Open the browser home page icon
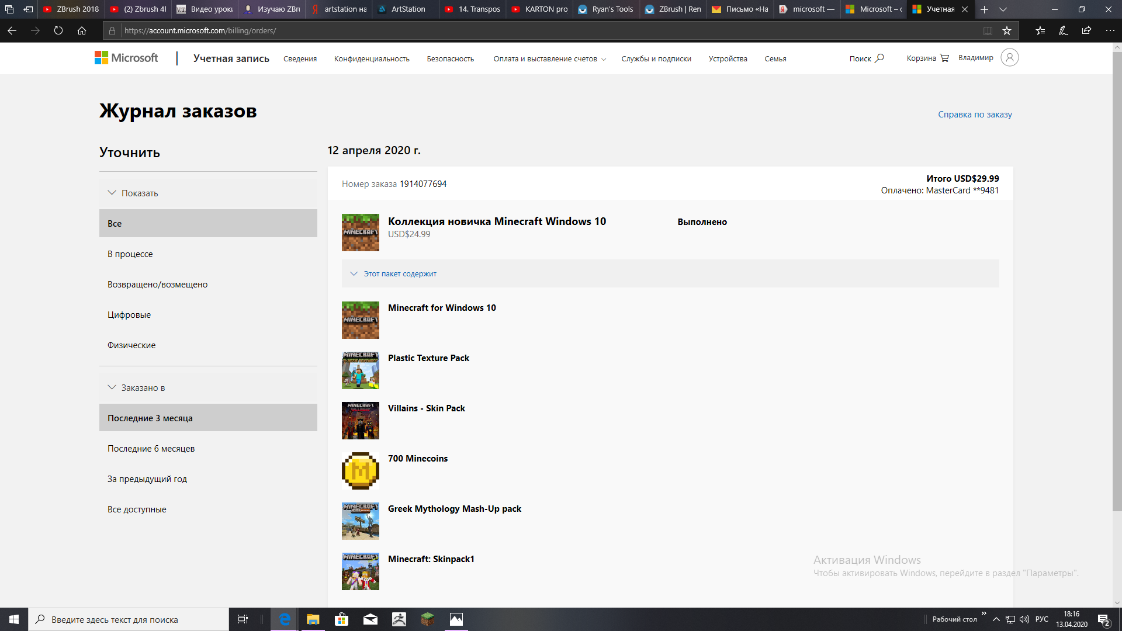This screenshot has width=1122, height=631. pyautogui.click(x=82, y=30)
